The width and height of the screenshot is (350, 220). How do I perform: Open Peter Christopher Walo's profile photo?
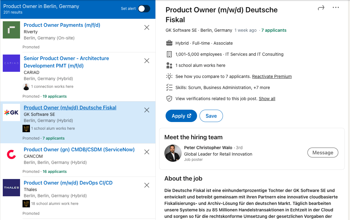coord(173,153)
